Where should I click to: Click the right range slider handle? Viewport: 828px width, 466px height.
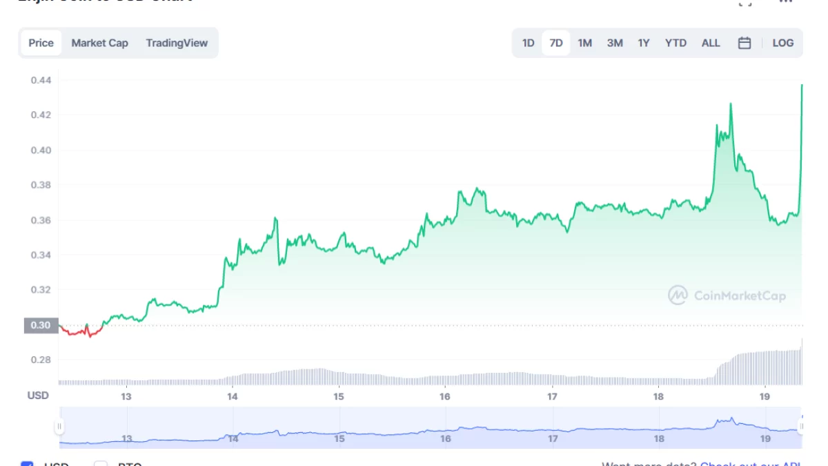tap(800, 427)
